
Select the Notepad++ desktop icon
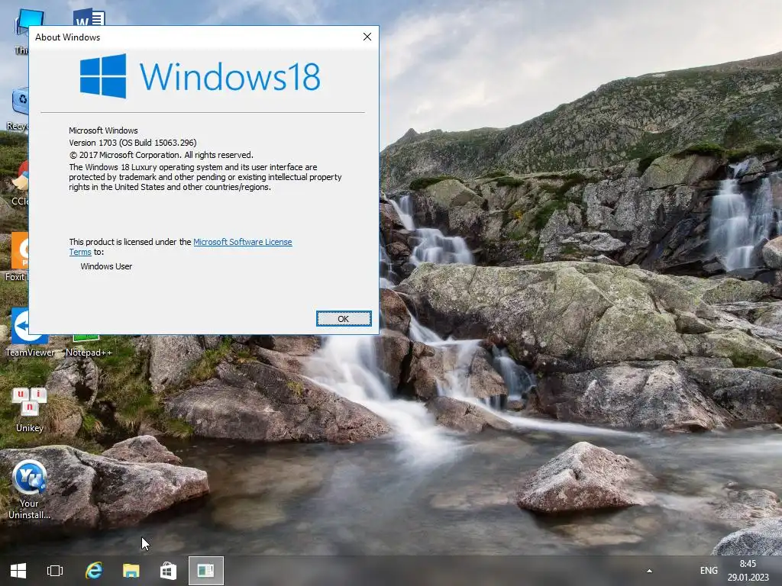pos(89,347)
